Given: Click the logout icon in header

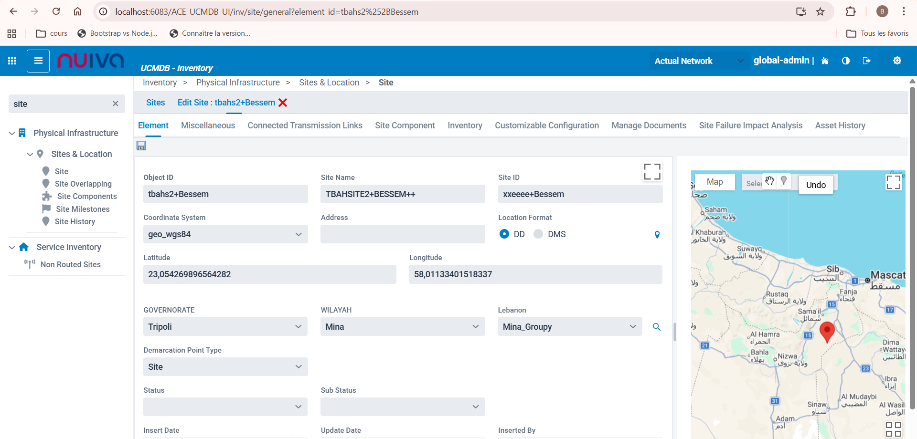Looking at the screenshot, I should 866,61.
